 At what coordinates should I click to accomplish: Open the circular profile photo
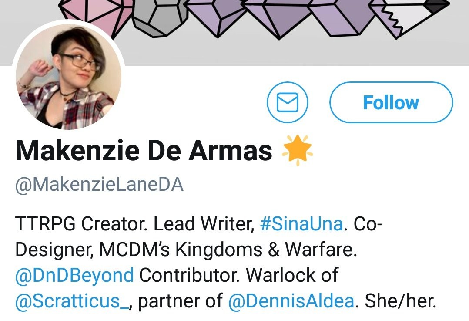[69, 77]
